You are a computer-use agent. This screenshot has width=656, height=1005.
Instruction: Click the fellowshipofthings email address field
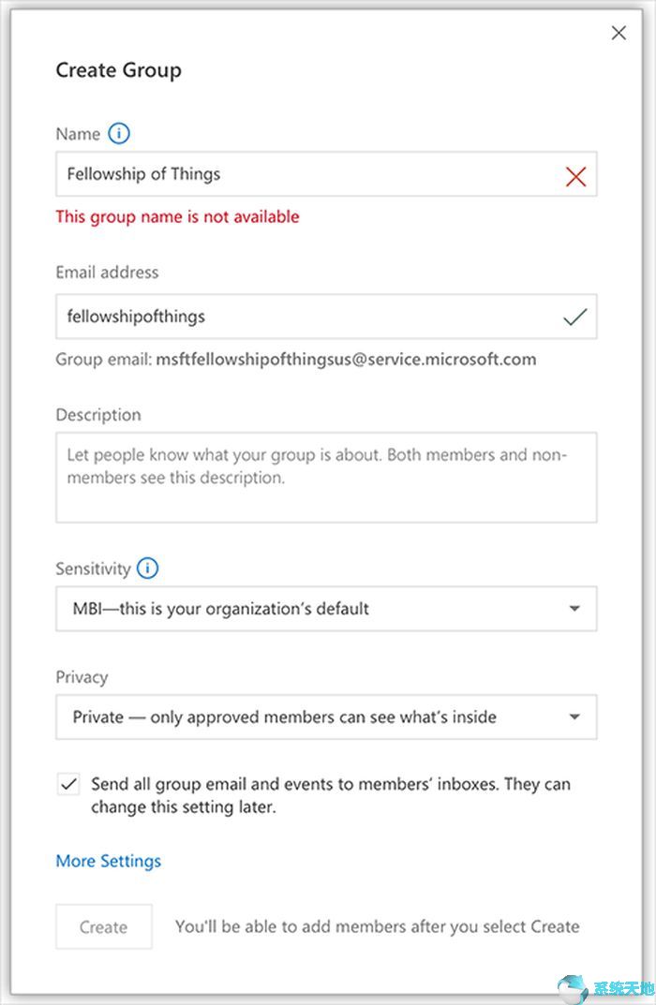(326, 317)
